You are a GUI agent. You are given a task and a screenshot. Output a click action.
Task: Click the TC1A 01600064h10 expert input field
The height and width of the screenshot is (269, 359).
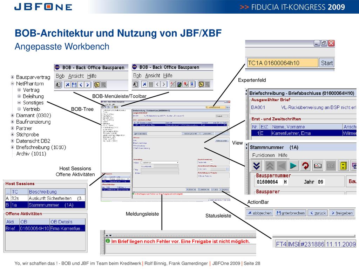tap(283, 63)
